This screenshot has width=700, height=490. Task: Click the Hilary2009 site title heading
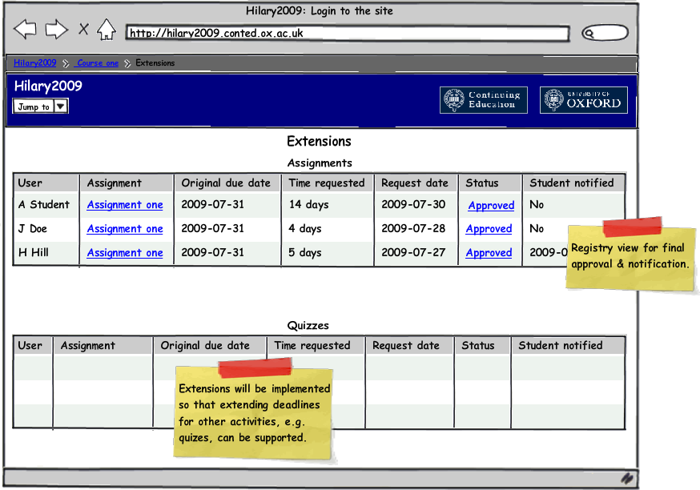click(48, 86)
